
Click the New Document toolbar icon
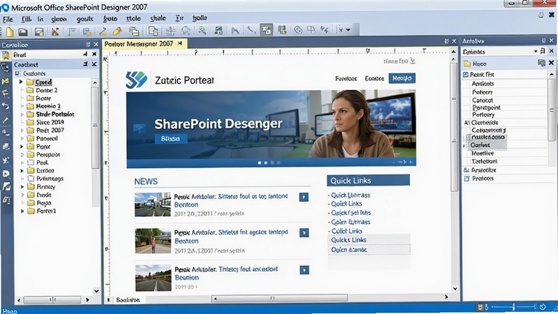[10, 31]
